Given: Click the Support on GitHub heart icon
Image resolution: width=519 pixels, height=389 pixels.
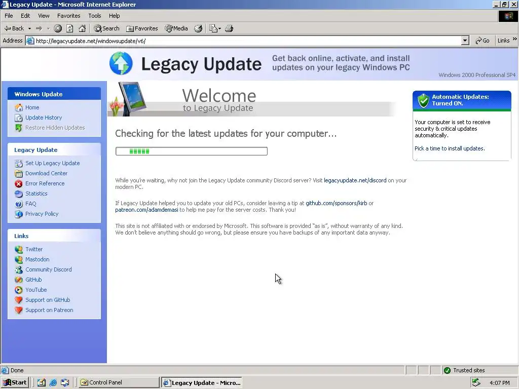Looking at the screenshot, I should [19, 300].
